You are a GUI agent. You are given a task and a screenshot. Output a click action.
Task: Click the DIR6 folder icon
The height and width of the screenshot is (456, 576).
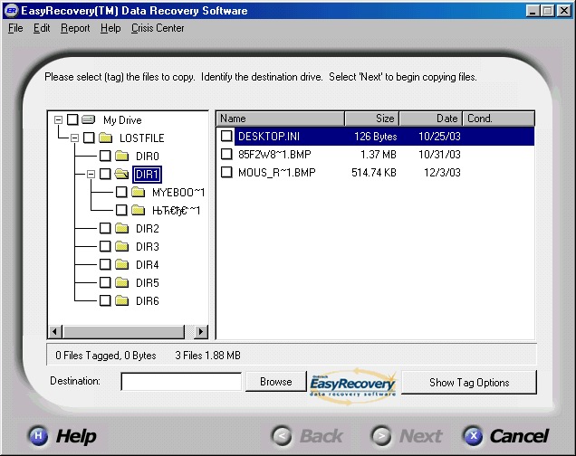121,300
